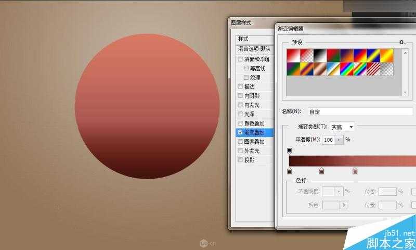Select the 投影 label in style list
This screenshot has width=416, height=250.
click(250, 160)
